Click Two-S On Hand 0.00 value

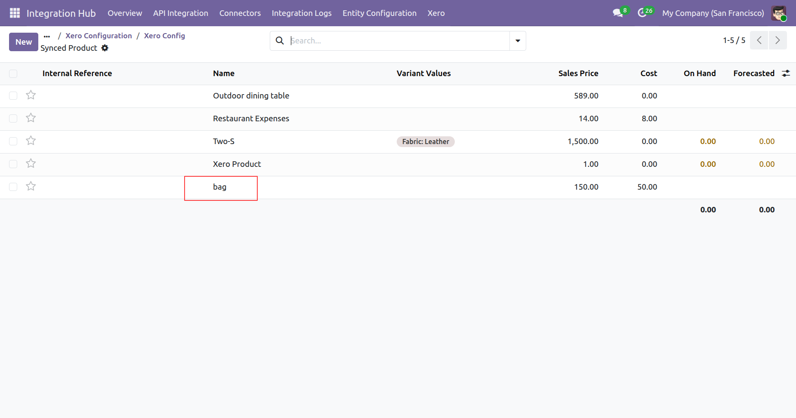[708, 141]
